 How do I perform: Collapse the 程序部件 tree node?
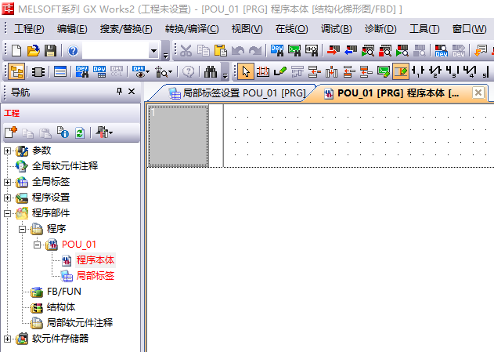pos(7,213)
